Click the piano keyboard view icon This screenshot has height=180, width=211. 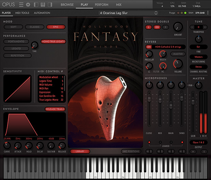pos(43,5)
